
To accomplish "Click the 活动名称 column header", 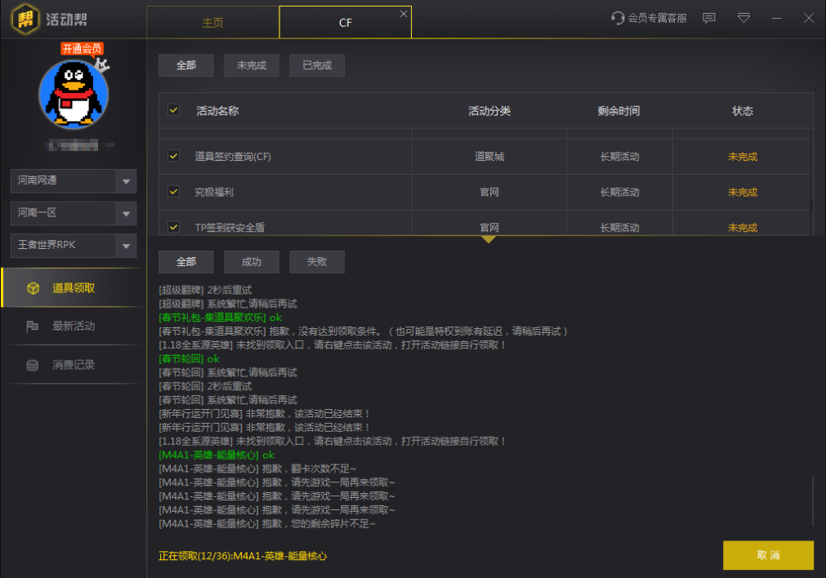I will pyautogui.click(x=217, y=111).
